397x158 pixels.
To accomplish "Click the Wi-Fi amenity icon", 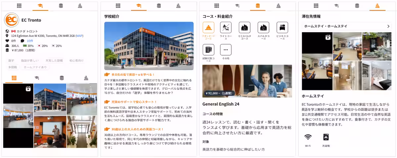I will click(308, 137).
